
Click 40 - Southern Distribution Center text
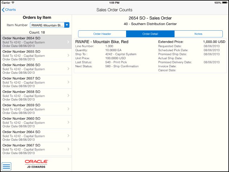tap(150, 24)
